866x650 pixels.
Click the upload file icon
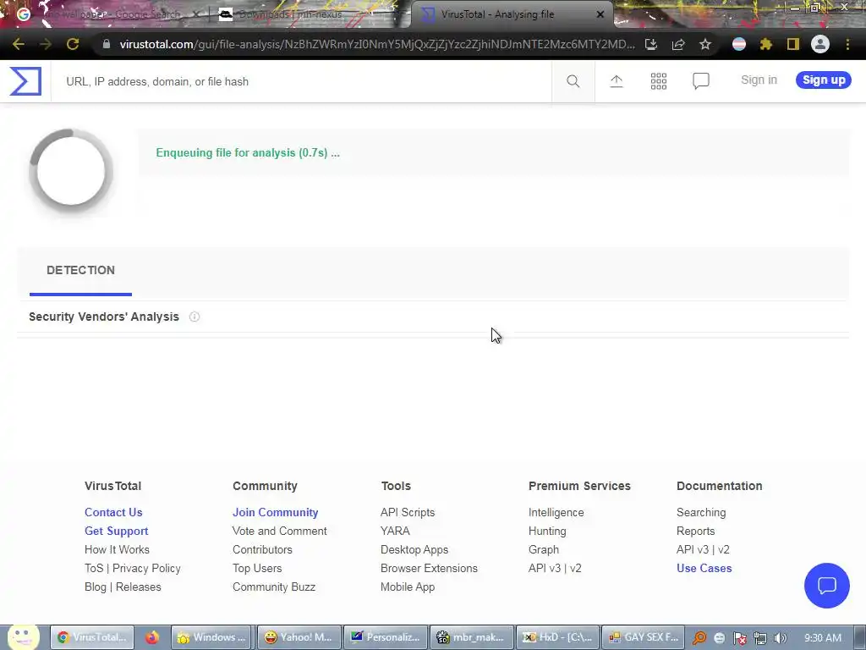tap(617, 81)
